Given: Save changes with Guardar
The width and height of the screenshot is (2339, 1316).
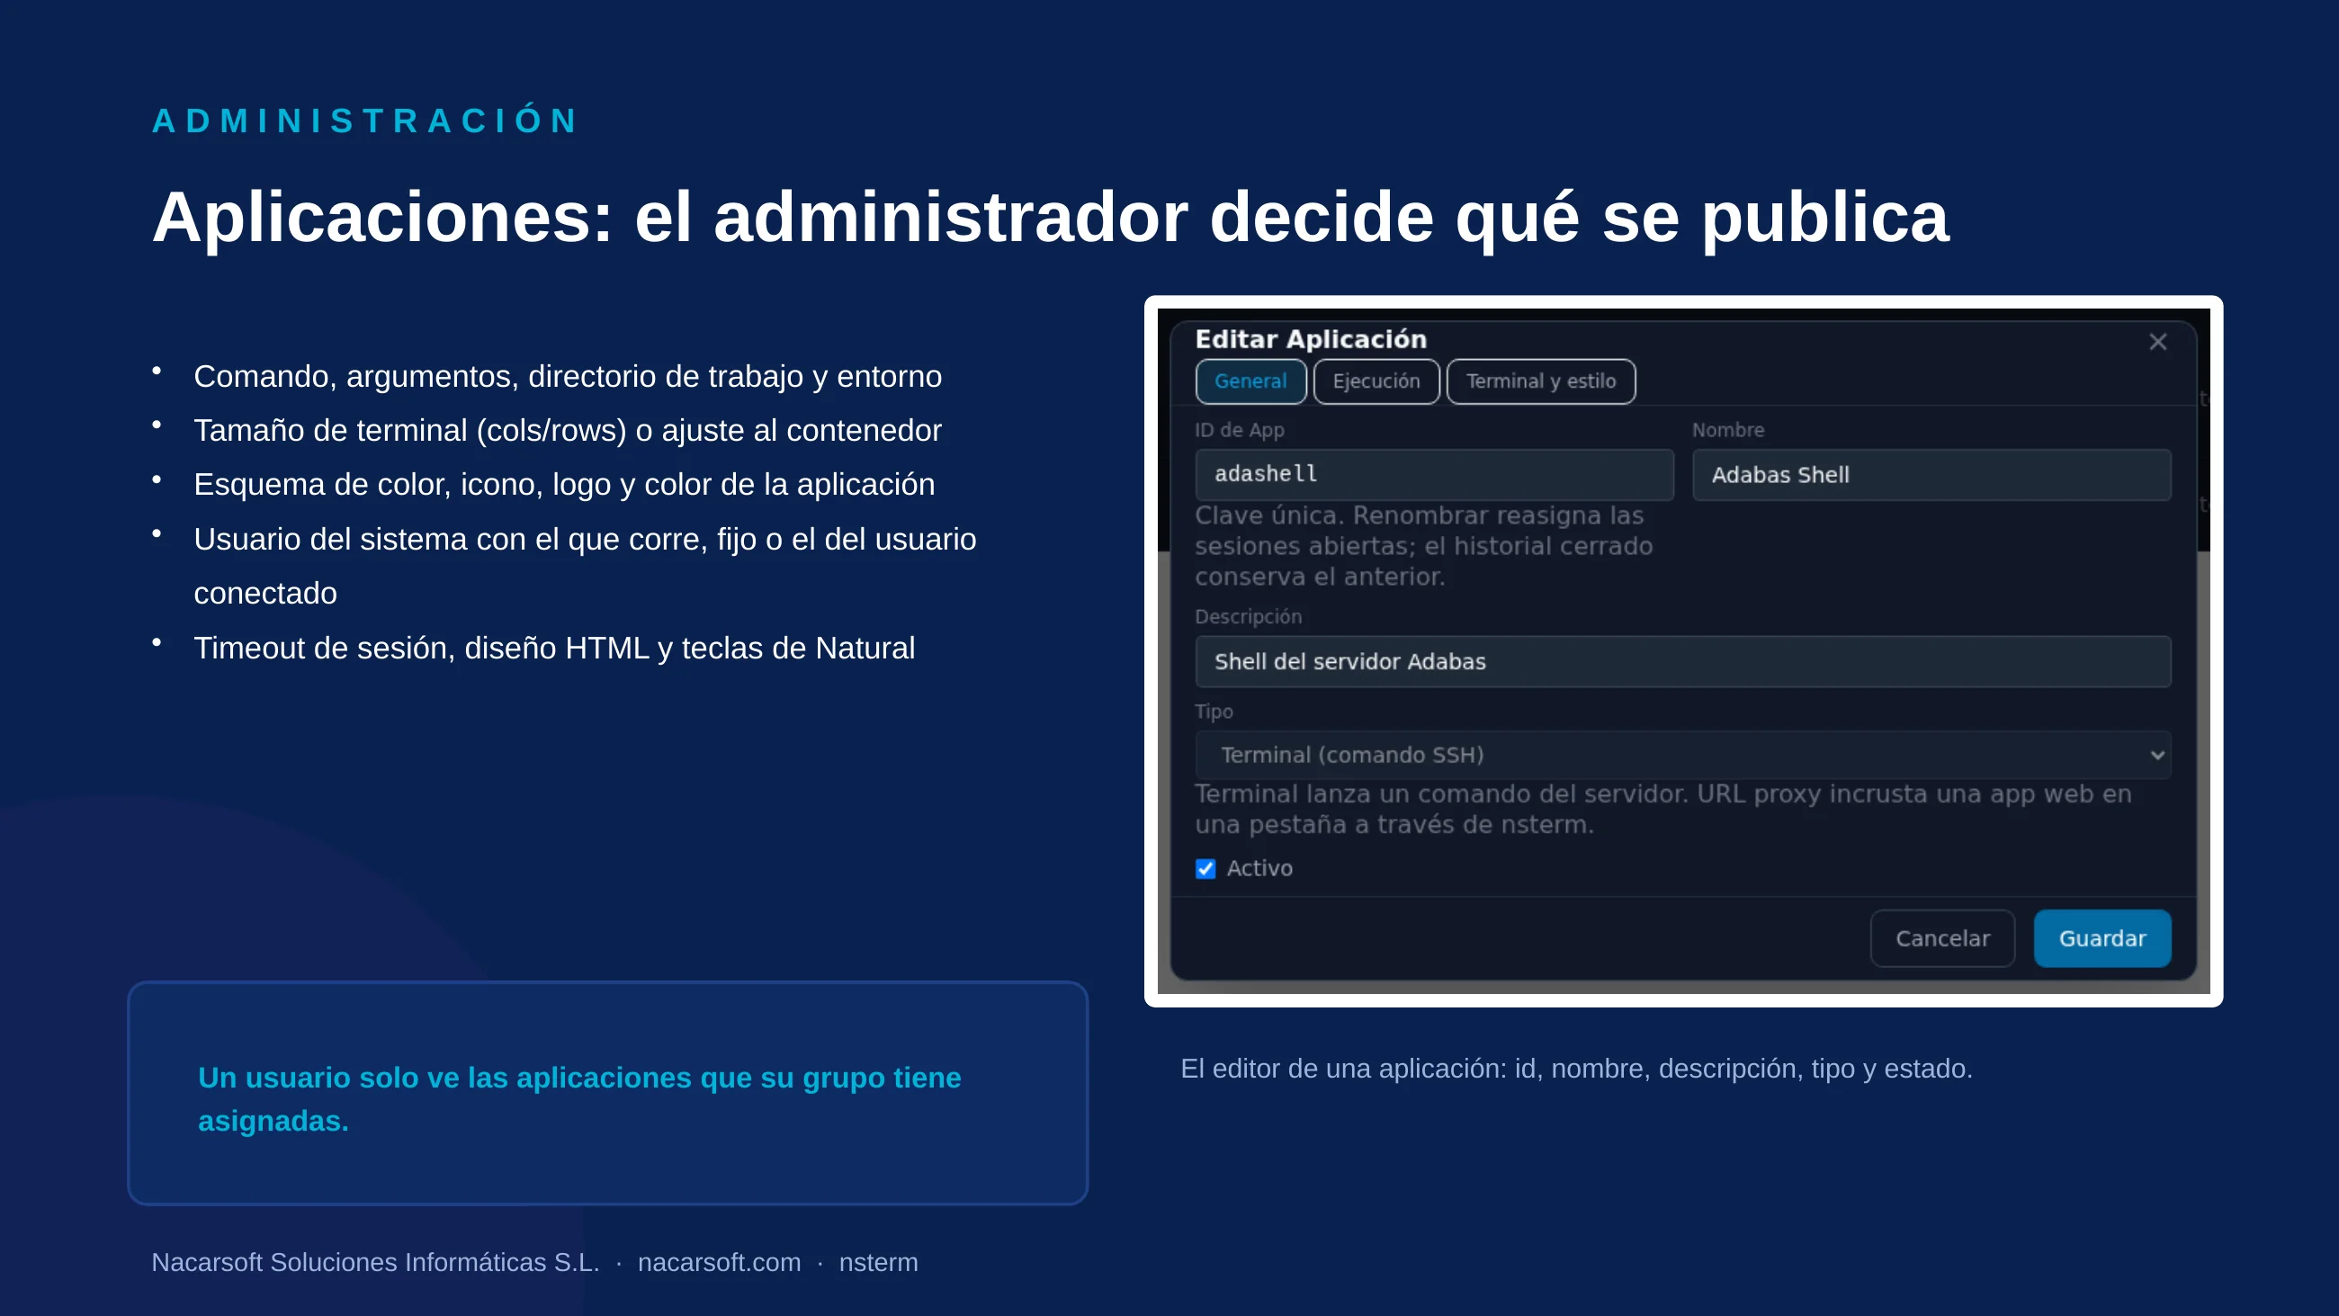Looking at the screenshot, I should [2102, 938].
